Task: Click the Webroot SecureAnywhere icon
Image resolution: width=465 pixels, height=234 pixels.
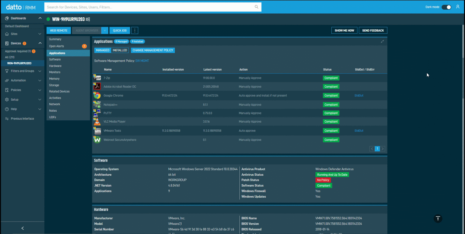Action: click(x=97, y=140)
